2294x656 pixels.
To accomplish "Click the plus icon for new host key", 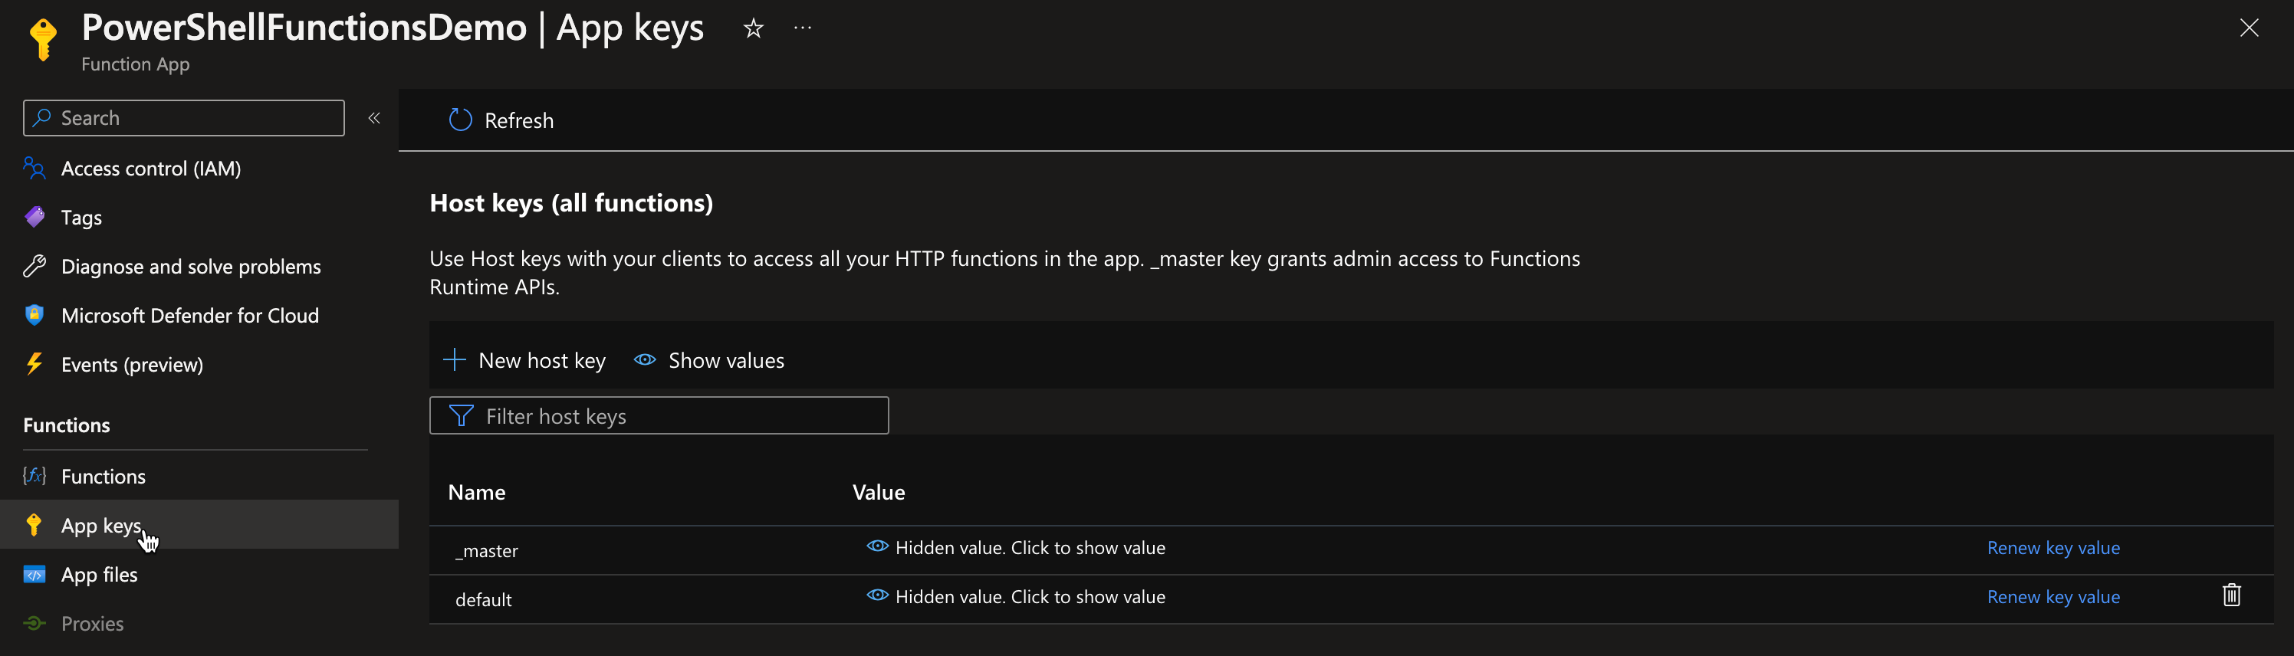I will (454, 359).
